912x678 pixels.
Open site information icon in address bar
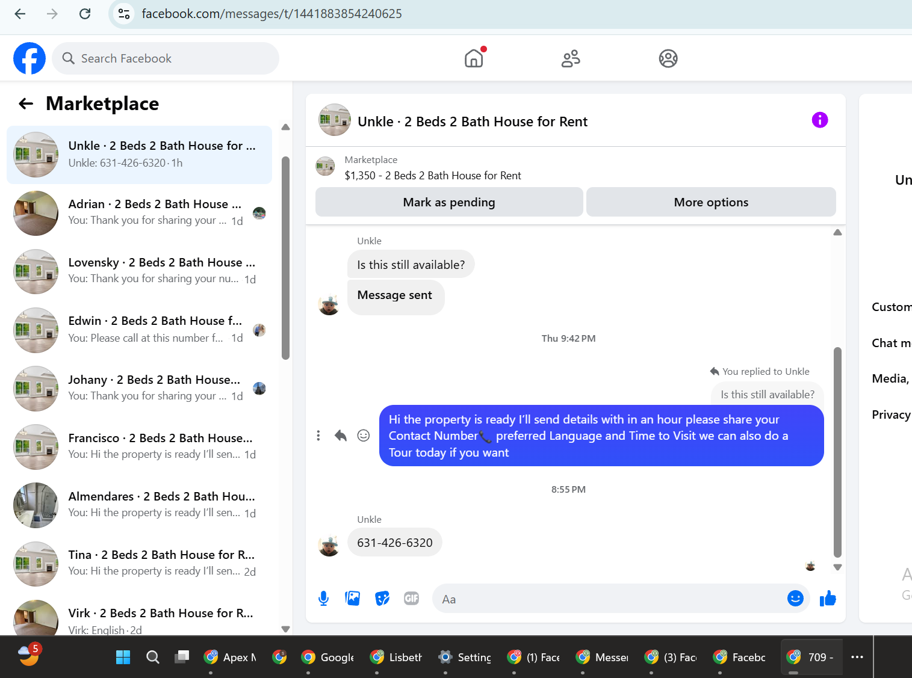click(x=125, y=14)
